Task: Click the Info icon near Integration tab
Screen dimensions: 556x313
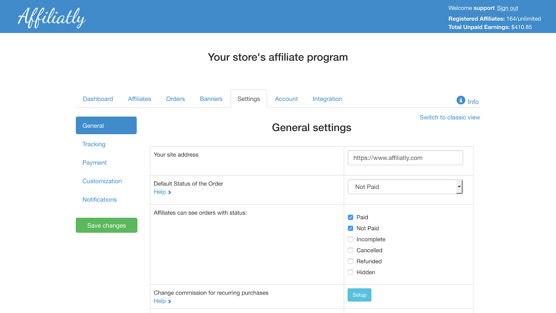Action: (x=461, y=100)
